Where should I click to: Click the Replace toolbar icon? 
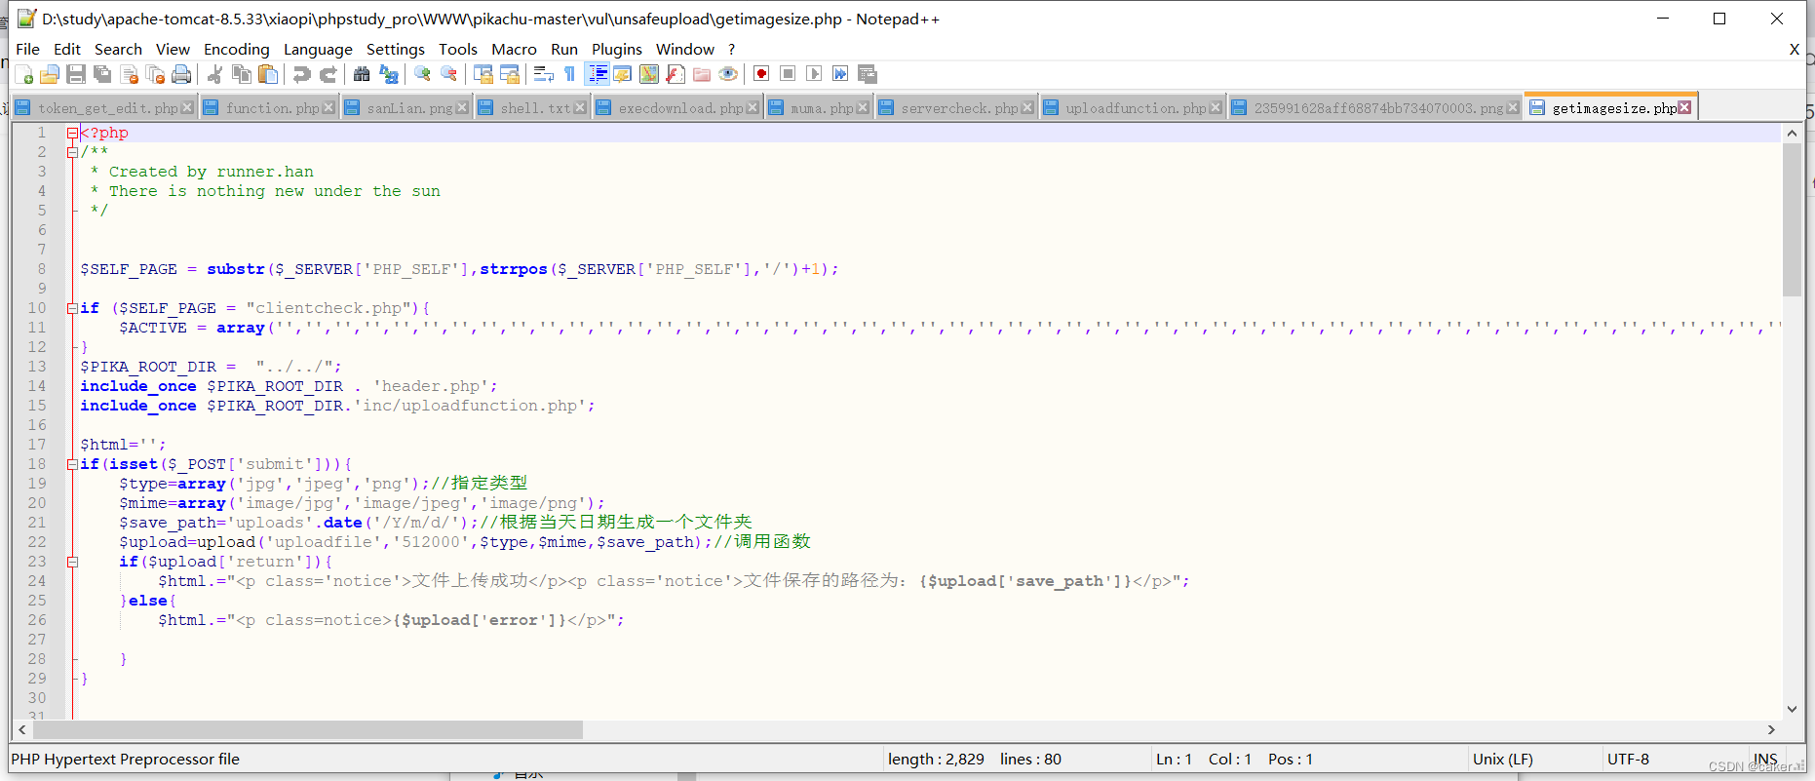[388, 74]
